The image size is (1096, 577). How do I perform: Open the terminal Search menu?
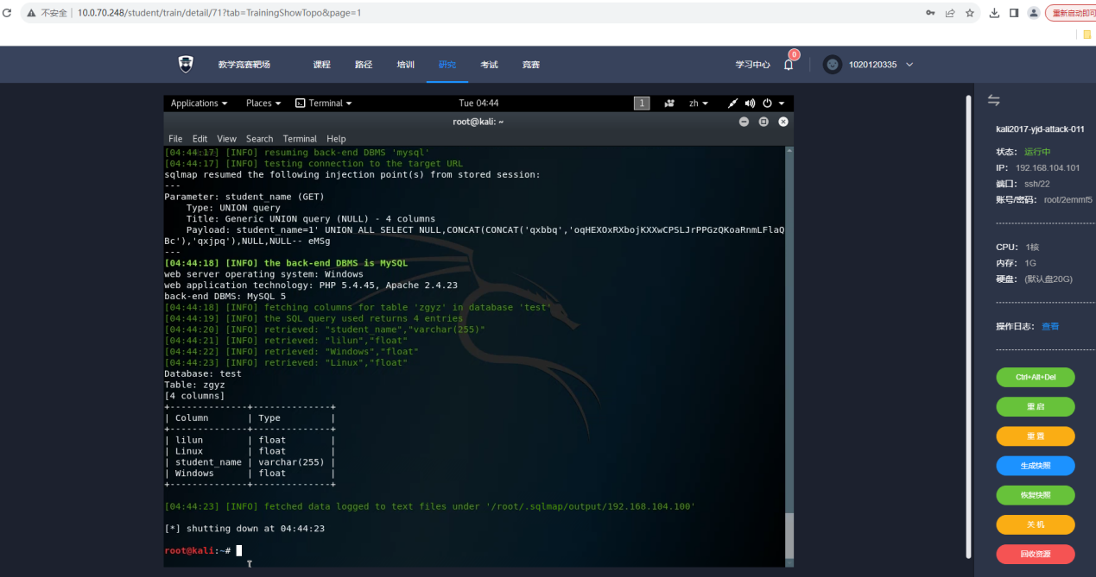pos(259,139)
